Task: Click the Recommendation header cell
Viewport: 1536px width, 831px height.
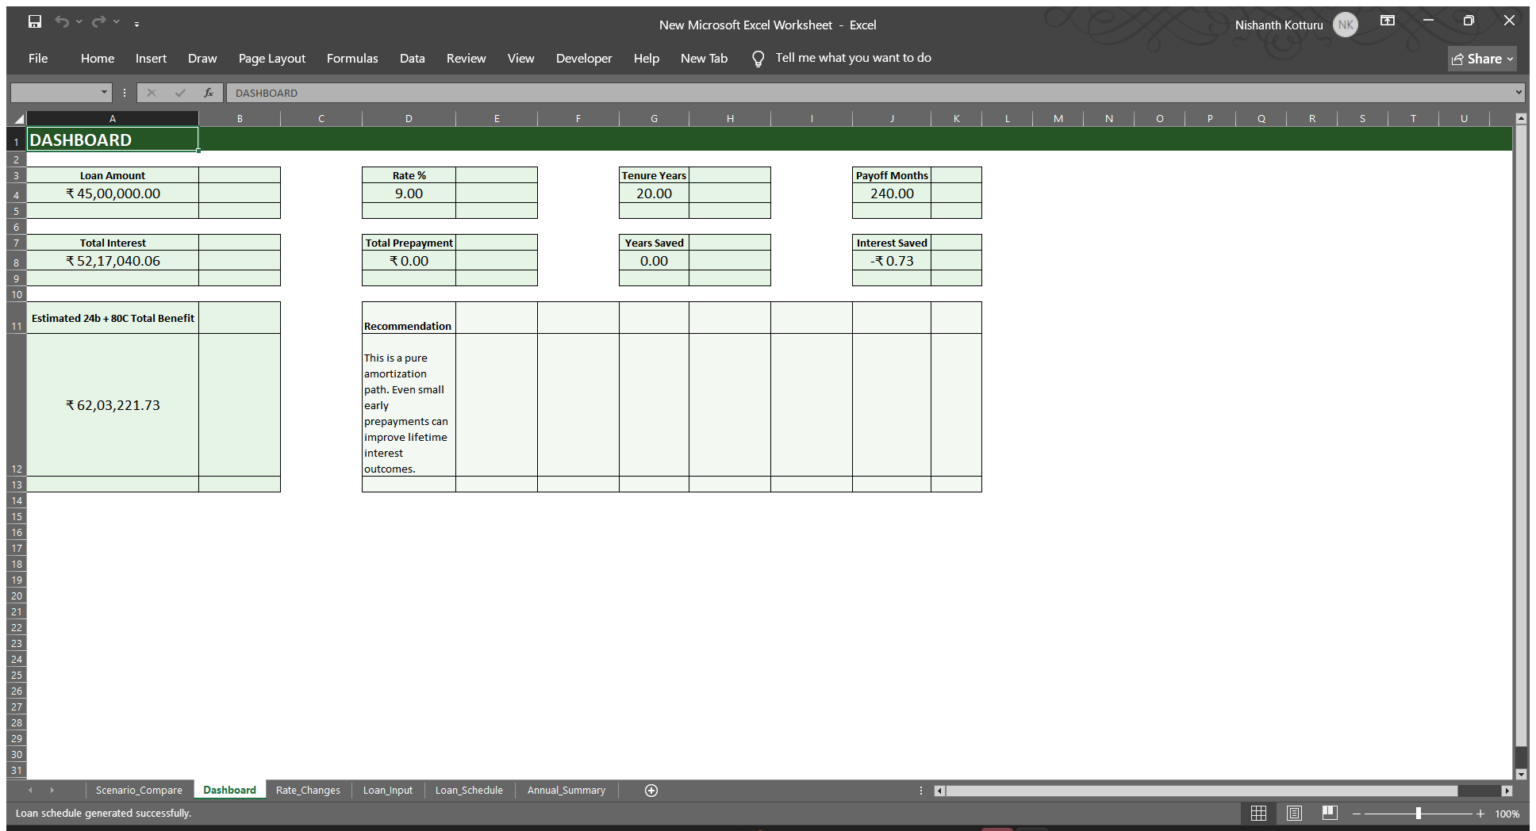Action: point(409,318)
